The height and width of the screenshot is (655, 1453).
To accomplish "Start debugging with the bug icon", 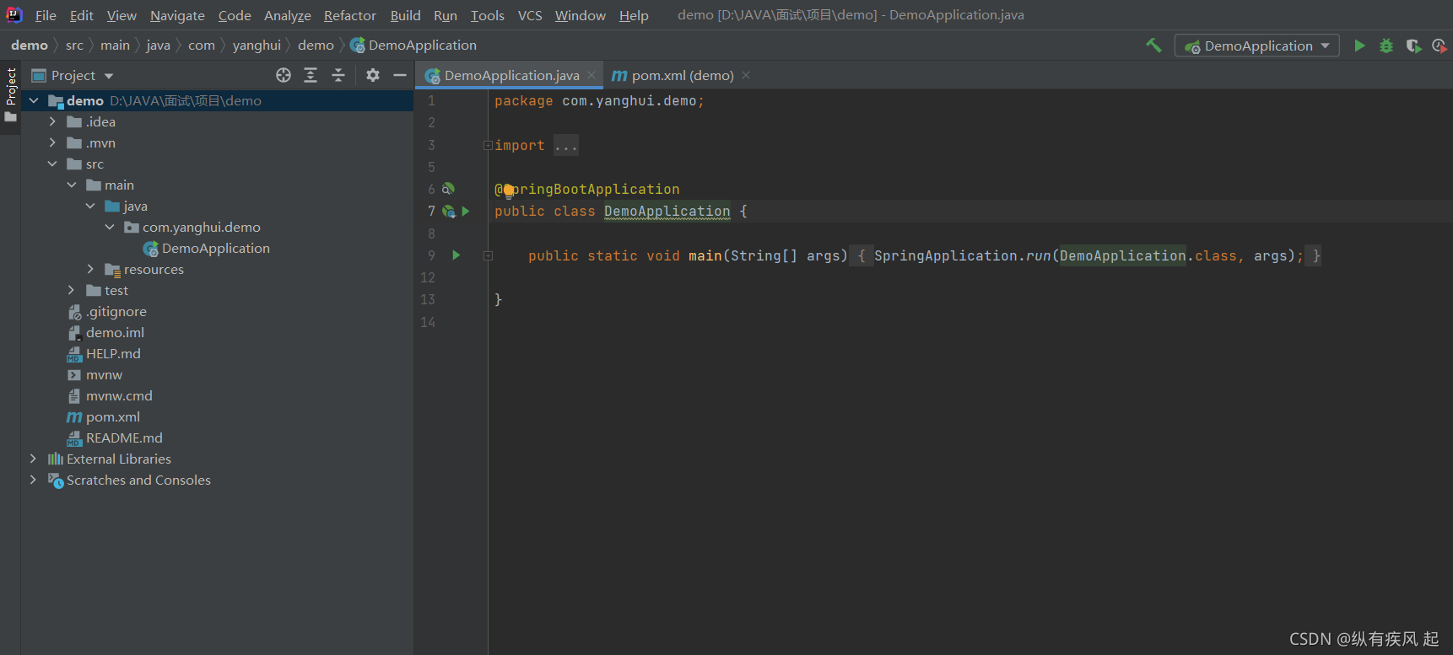I will click(x=1386, y=46).
